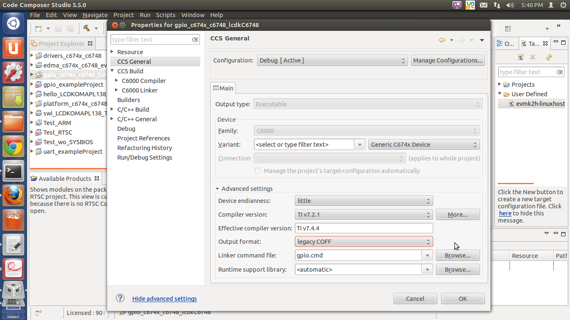570x320 pixels.
Task: Open the mail indicator in top panel
Action: point(484,5)
